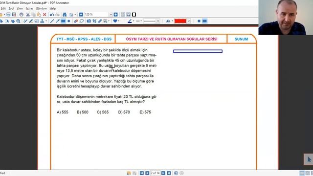Select the Ellipse shape tool
The height and width of the screenshot is (176, 313).
pyautogui.click(x=69, y=21)
